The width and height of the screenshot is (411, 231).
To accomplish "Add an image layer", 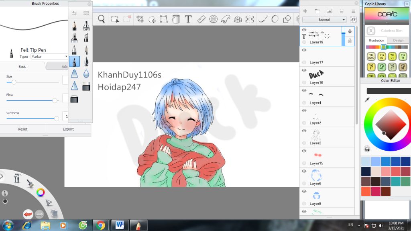I will 329,11.
